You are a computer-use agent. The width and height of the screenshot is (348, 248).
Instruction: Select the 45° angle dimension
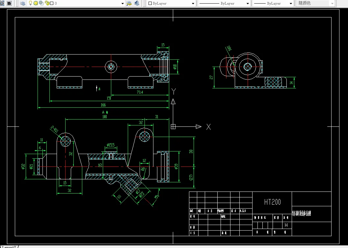tap(157, 197)
